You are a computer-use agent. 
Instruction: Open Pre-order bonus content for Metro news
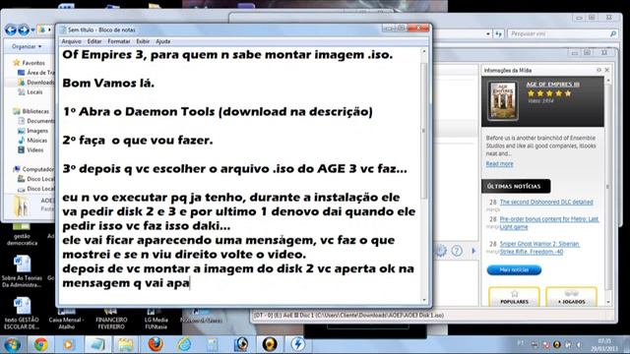549,223
